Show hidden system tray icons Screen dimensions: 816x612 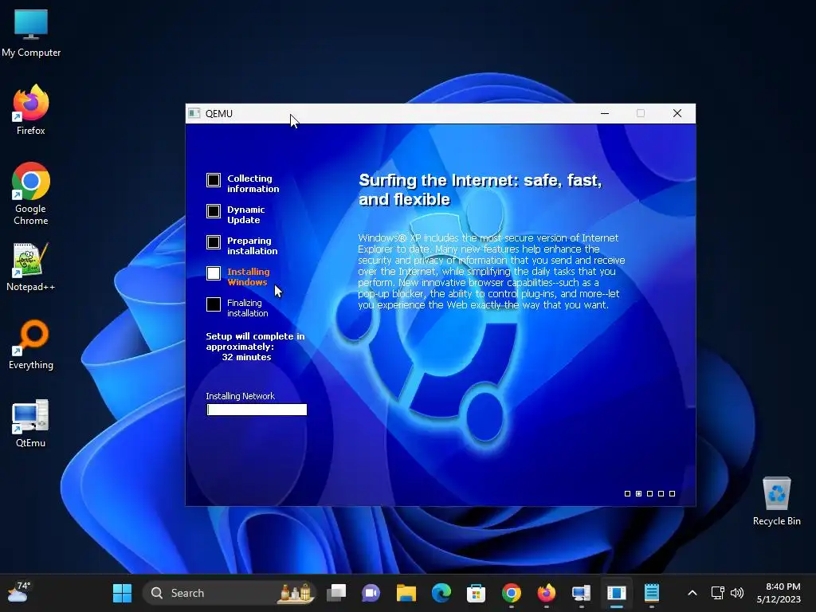(x=692, y=593)
